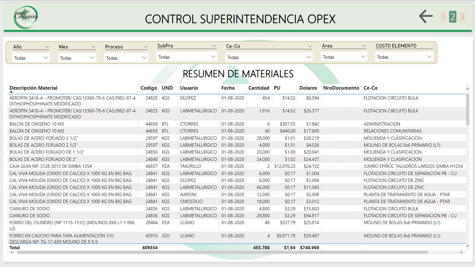Select BALON DE OXIGENO row for ADMINISTRACION

click(237, 124)
